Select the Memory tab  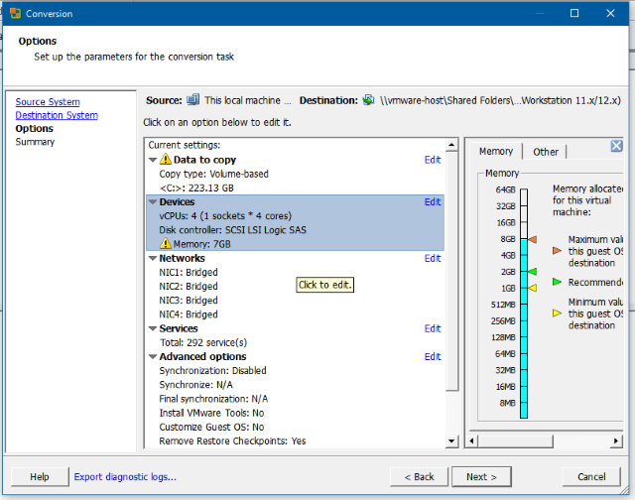point(495,151)
